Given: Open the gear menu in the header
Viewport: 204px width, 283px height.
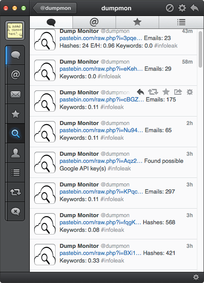Looking at the screenshot, I should tap(182, 8).
